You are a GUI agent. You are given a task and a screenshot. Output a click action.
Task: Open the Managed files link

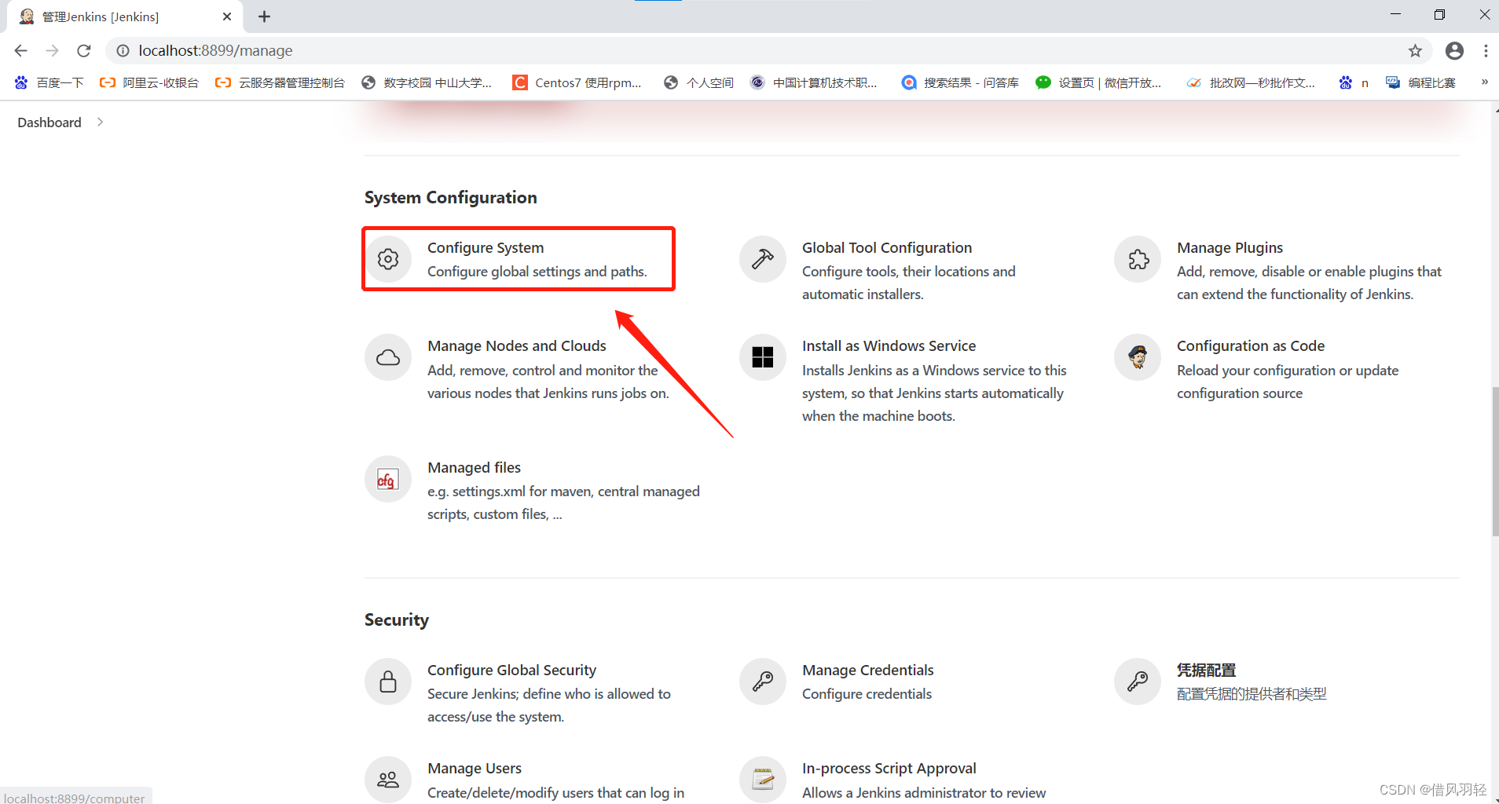(474, 468)
